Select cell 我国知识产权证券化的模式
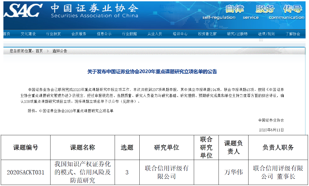 (83, 172)
